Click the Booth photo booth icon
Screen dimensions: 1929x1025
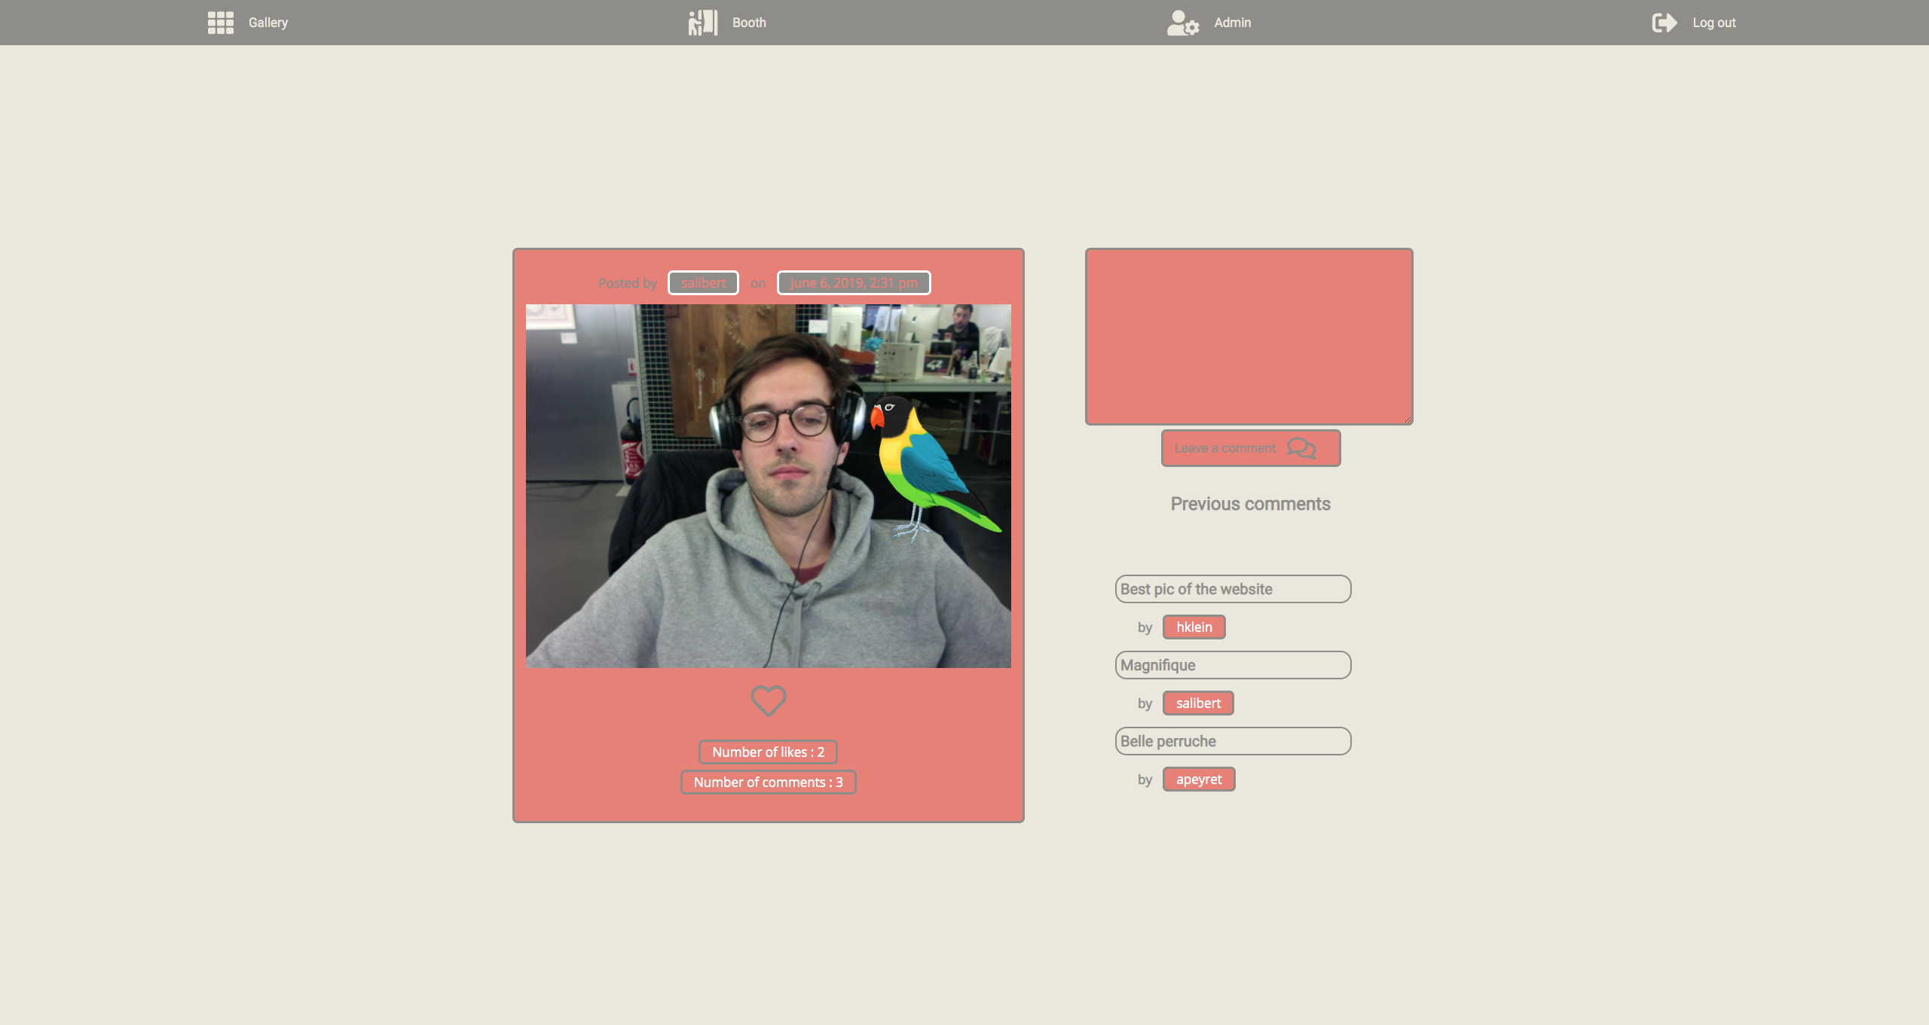tap(702, 23)
